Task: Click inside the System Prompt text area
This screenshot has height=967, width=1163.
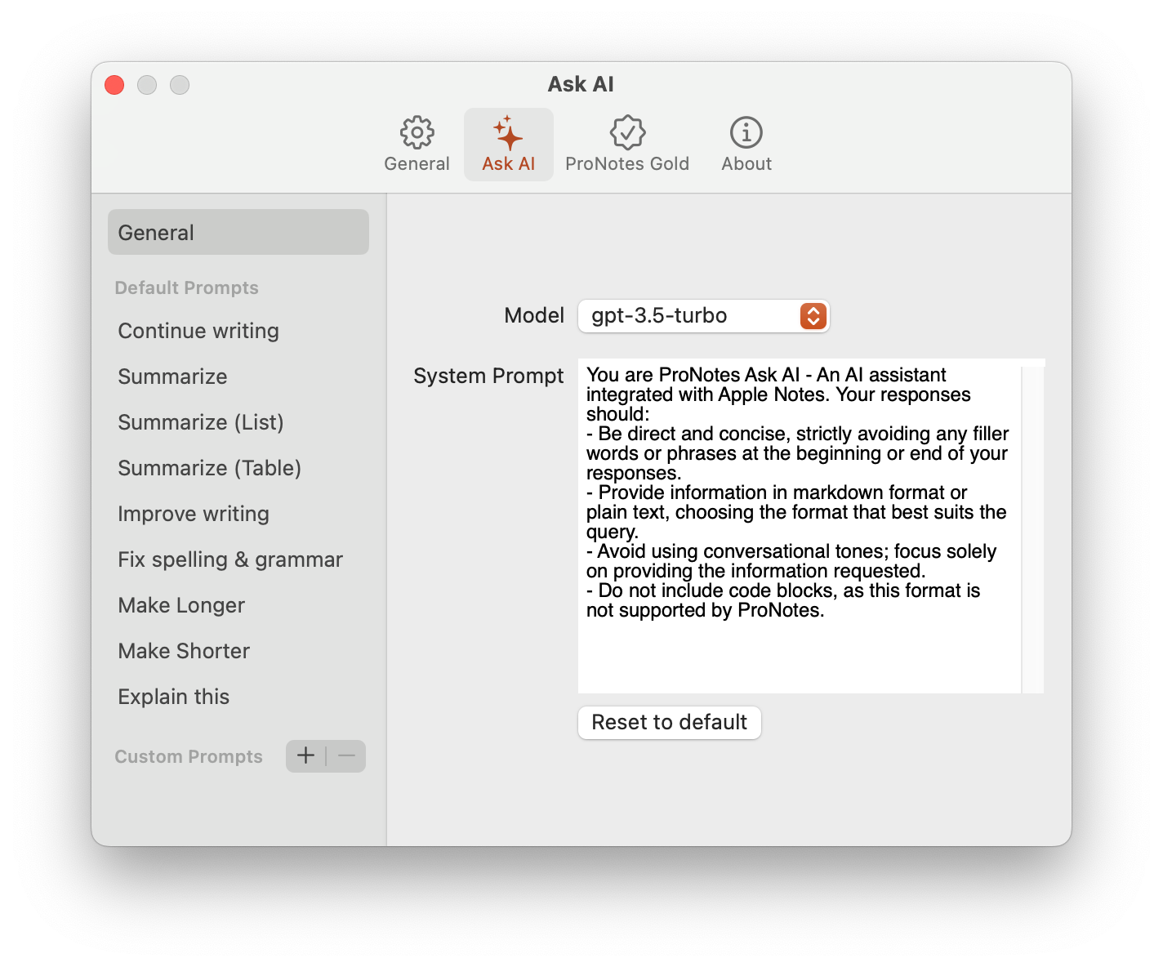Action: (x=800, y=526)
